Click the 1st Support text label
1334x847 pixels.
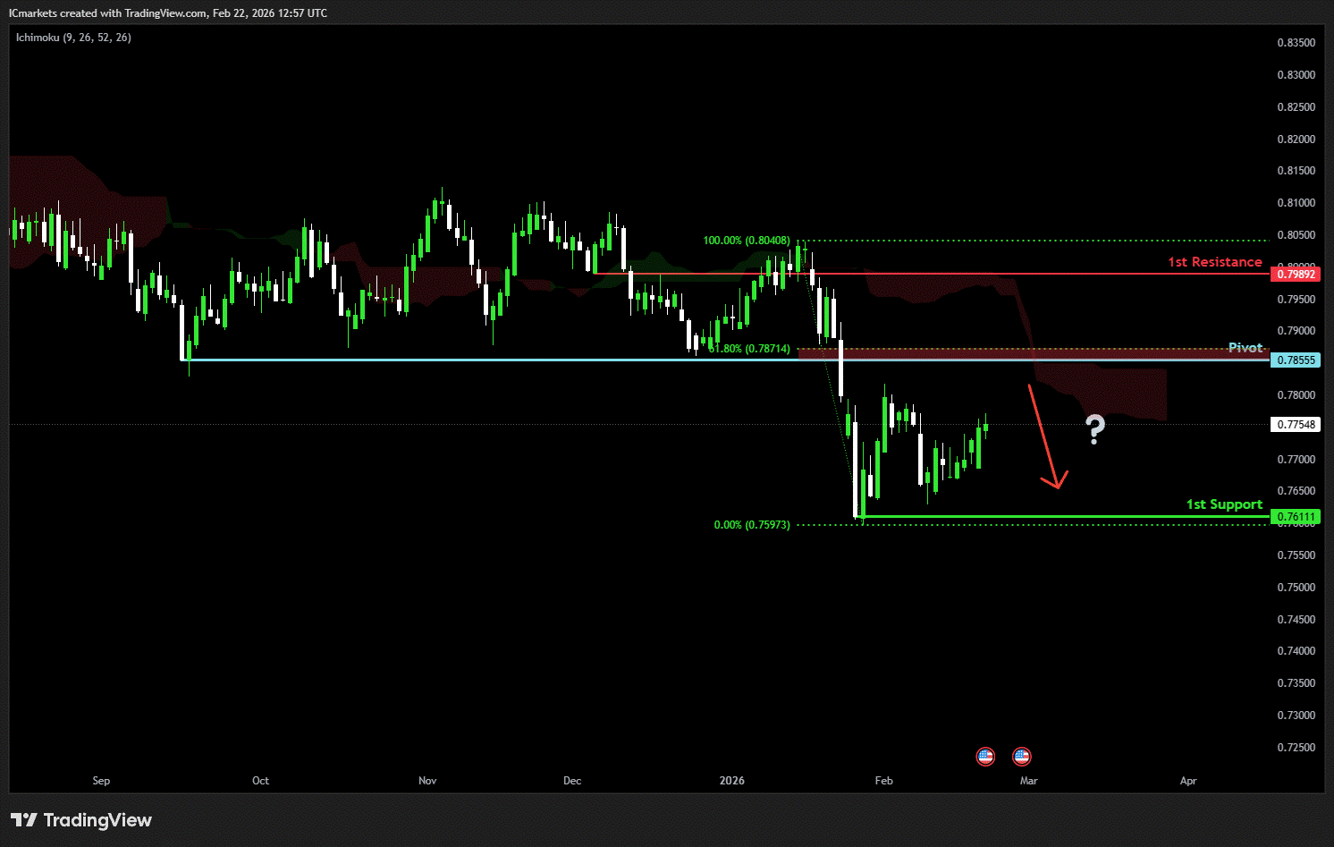point(1224,504)
